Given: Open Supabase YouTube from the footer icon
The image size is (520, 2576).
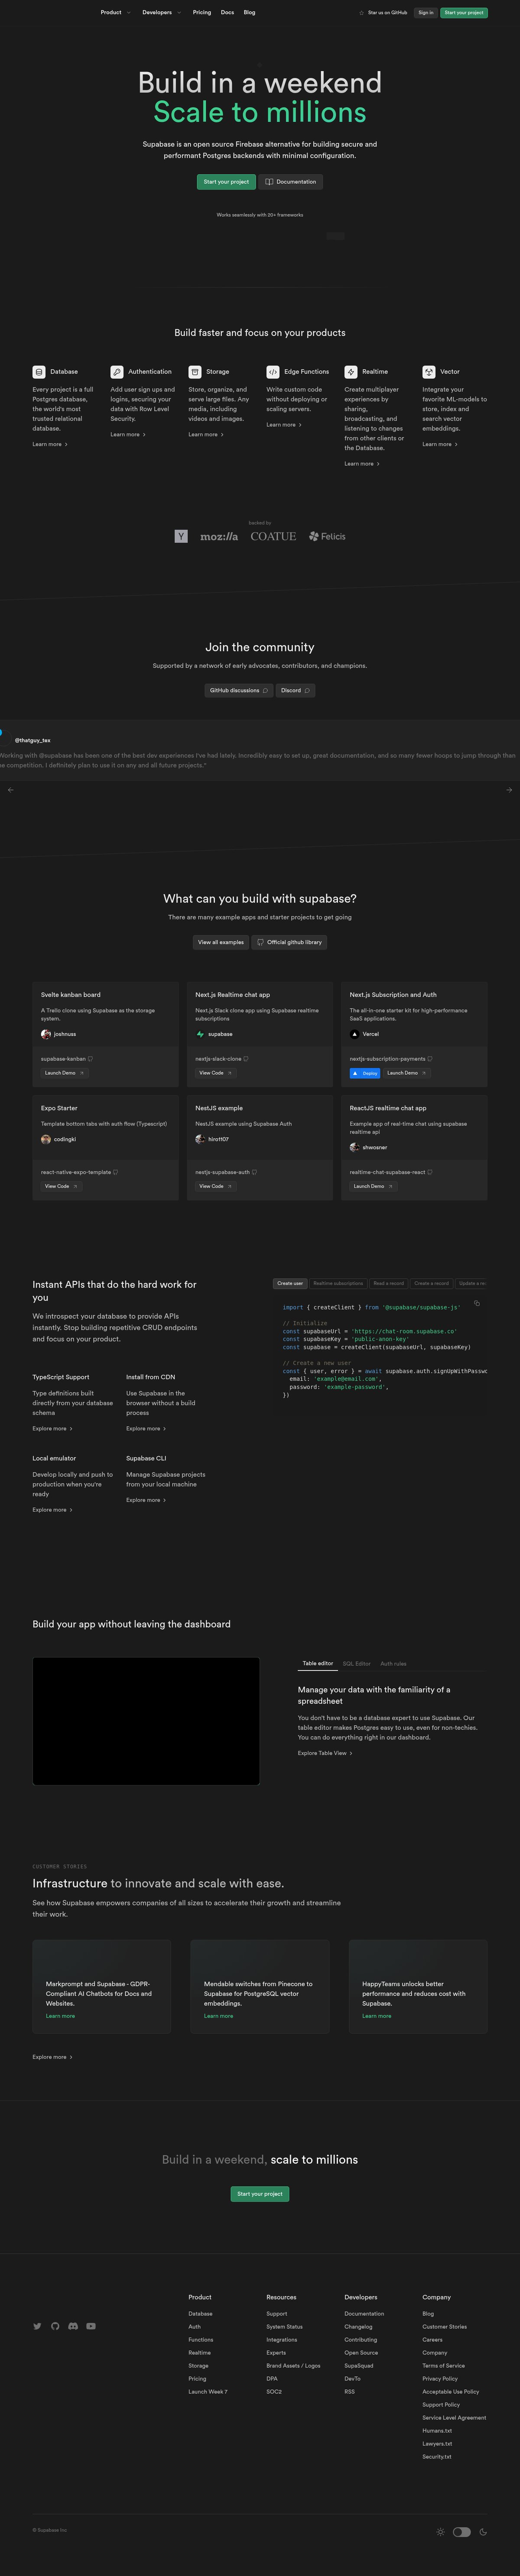Looking at the screenshot, I should tap(91, 2326).
